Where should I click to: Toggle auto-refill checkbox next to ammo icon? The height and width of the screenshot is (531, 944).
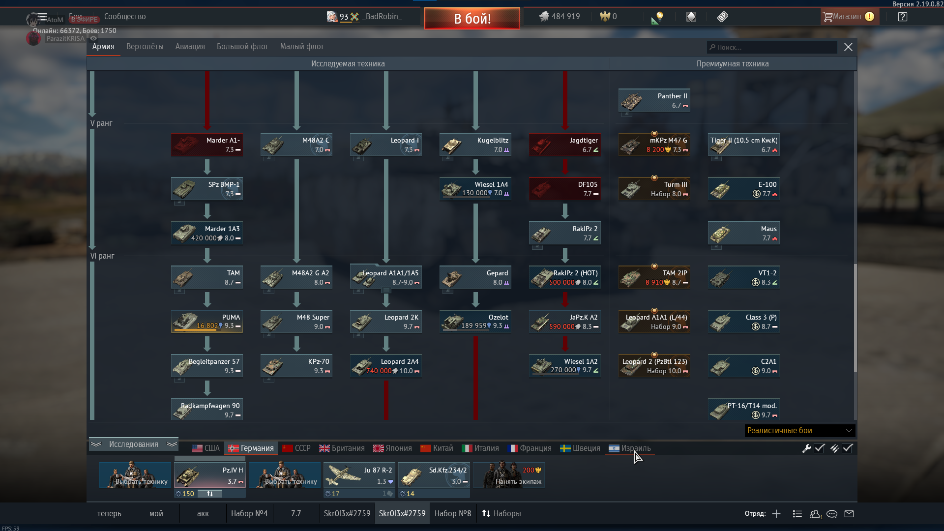(x=847, y=448)
